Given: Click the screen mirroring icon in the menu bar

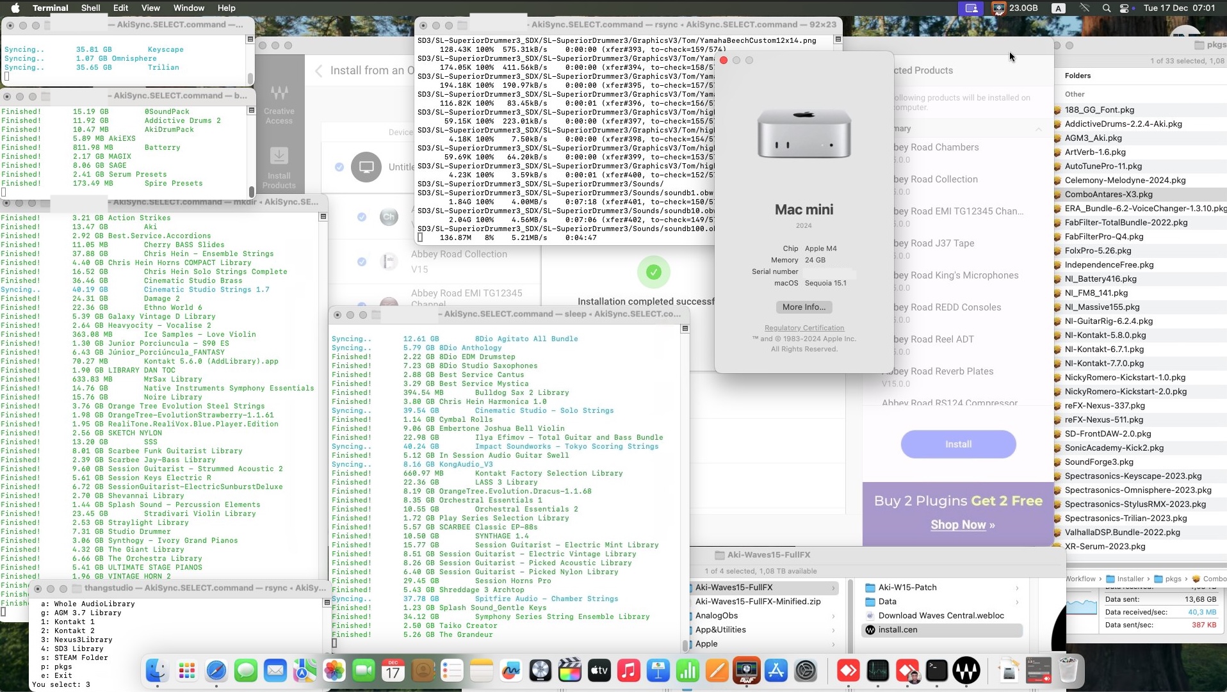Looking at the screenshot, I should (x=971, y=8).
